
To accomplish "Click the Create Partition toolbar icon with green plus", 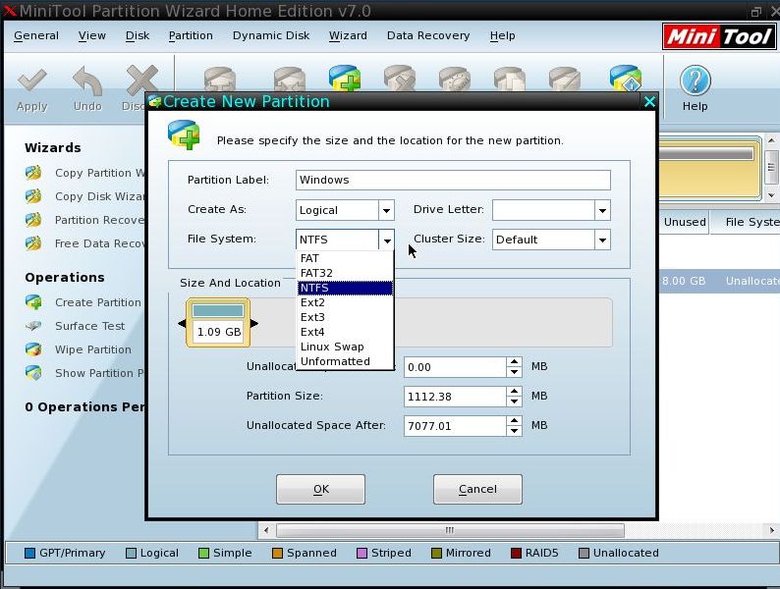I will tap(344, 79).
